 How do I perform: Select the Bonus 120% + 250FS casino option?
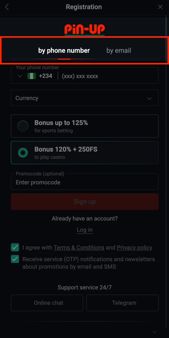23,153
